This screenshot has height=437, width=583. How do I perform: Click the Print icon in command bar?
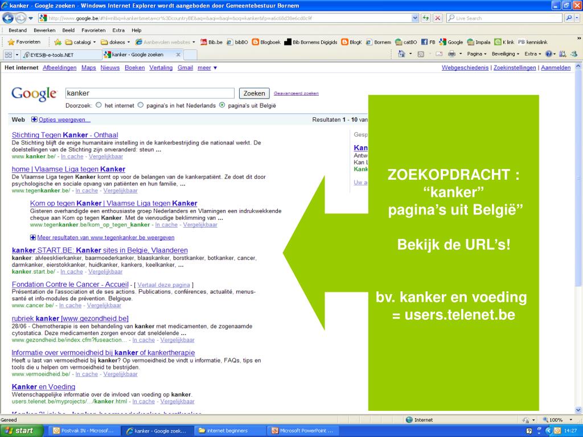pos(451,54)
